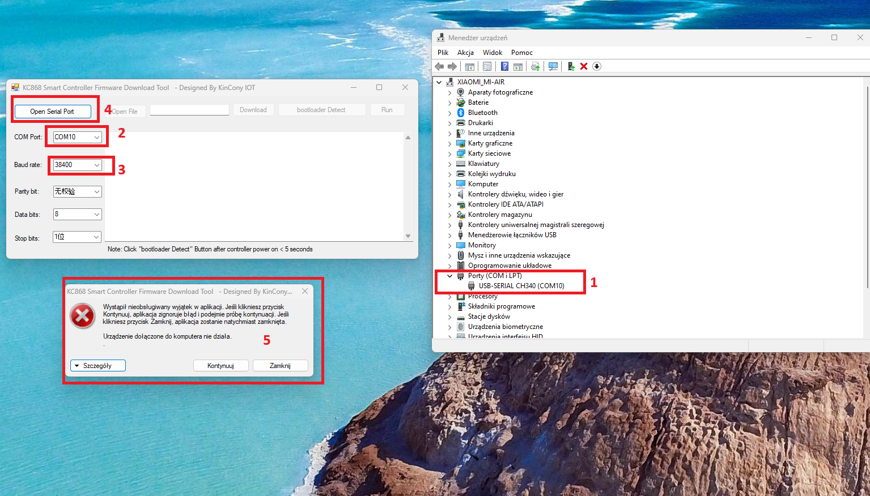Click the black down-arrow disable device icon

tap(597, 66)
